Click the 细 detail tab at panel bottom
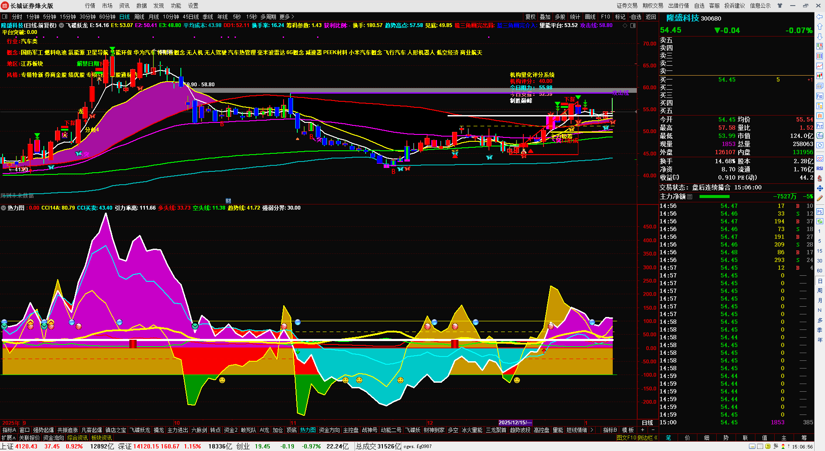The image size is (825, 451). (706, 438)
